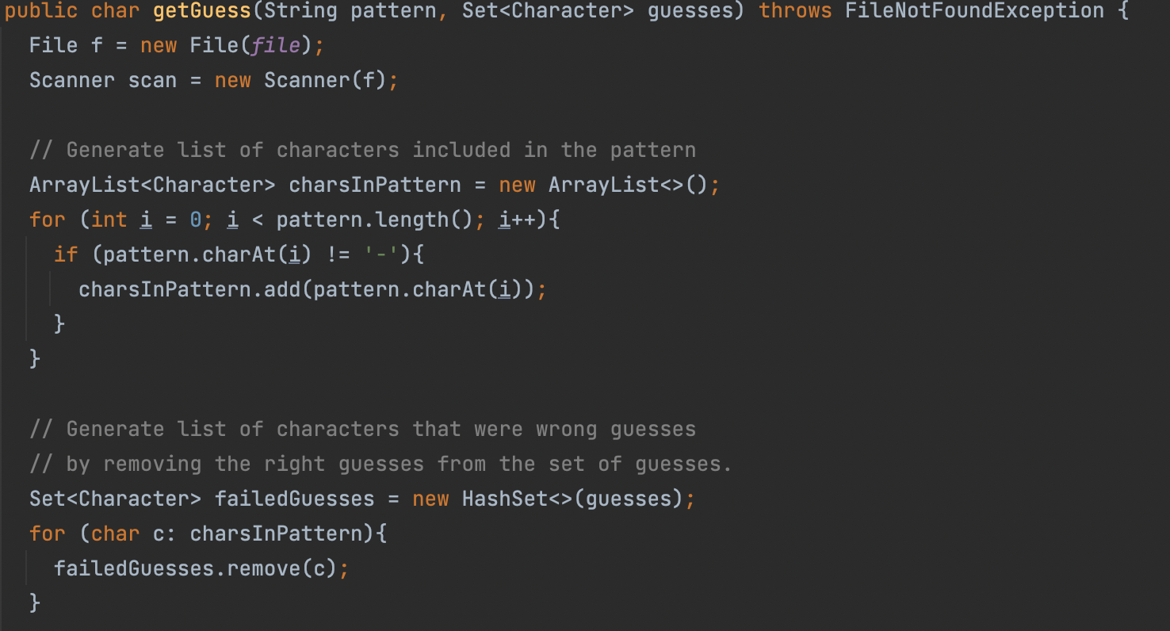Screen dimensions: 1170x631
Task: Click the failedGuesses variable declaration name
Action: coord(294,499)
